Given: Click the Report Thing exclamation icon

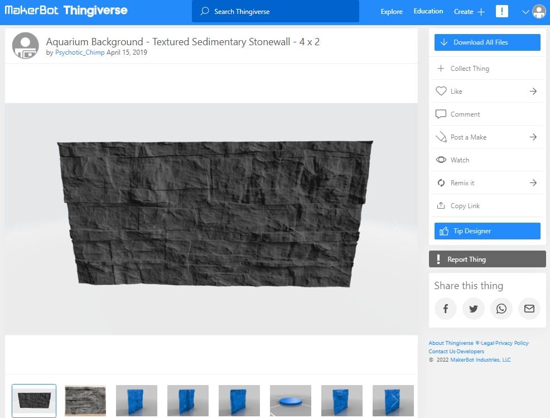Looking at the screenshot, I should (438, 258).
